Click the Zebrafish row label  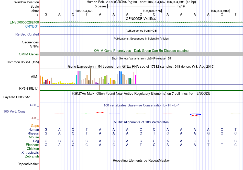(x=32, y=156)
